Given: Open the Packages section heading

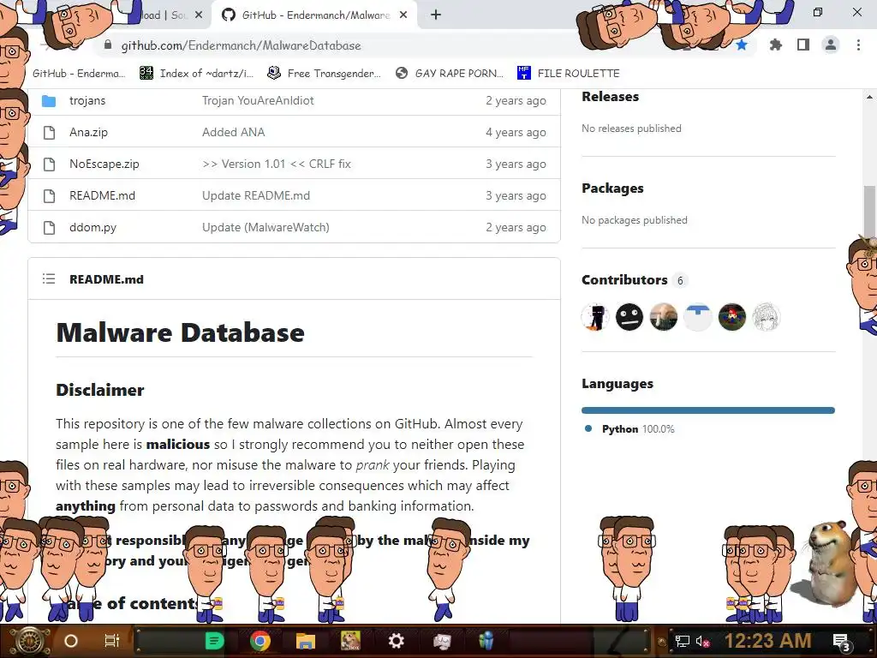Looking at the screenshot, I should coord(612,188).
